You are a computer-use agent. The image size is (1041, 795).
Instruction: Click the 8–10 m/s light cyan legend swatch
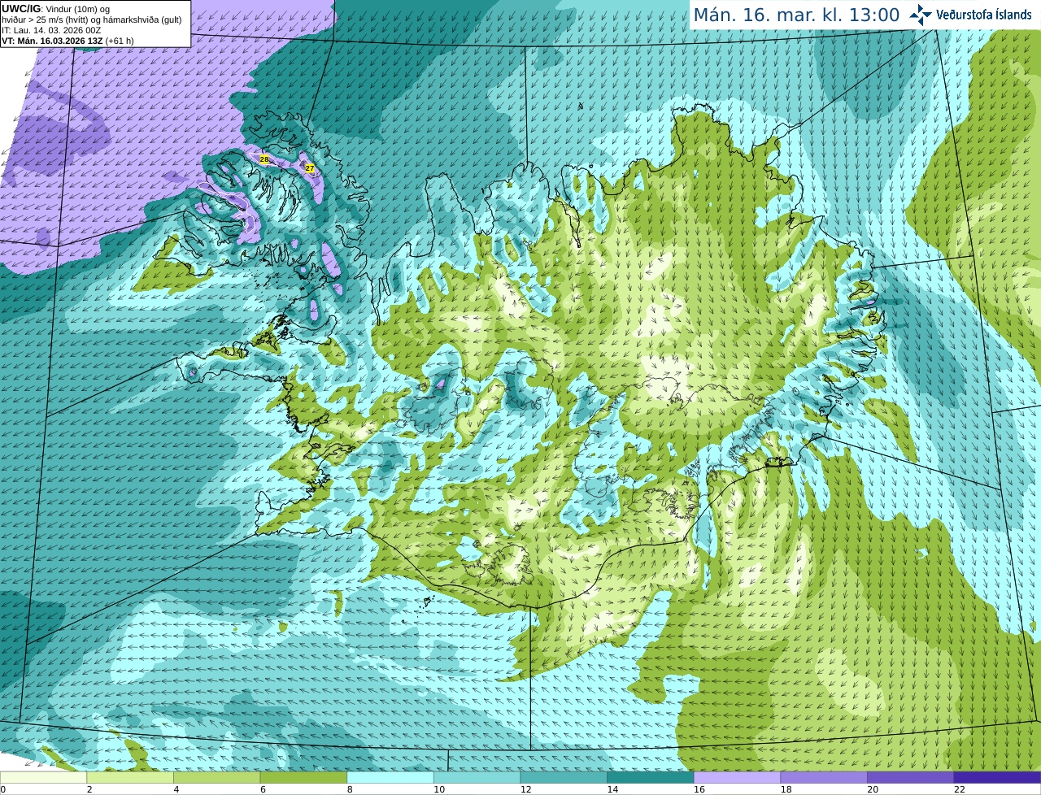pyautogui.click(x=390, y=777)
